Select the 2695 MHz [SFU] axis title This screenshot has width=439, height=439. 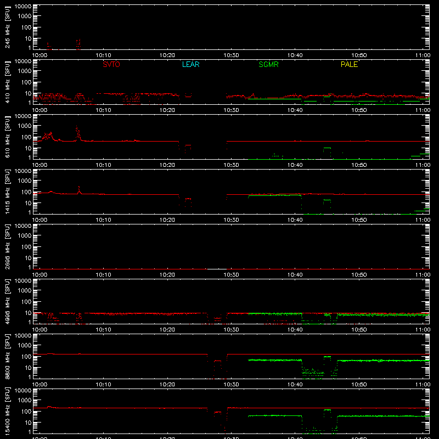7,247
